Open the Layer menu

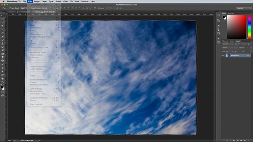click(x=44, y=2)
